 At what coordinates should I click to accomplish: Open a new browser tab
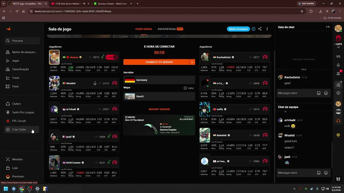pos(138,4)
